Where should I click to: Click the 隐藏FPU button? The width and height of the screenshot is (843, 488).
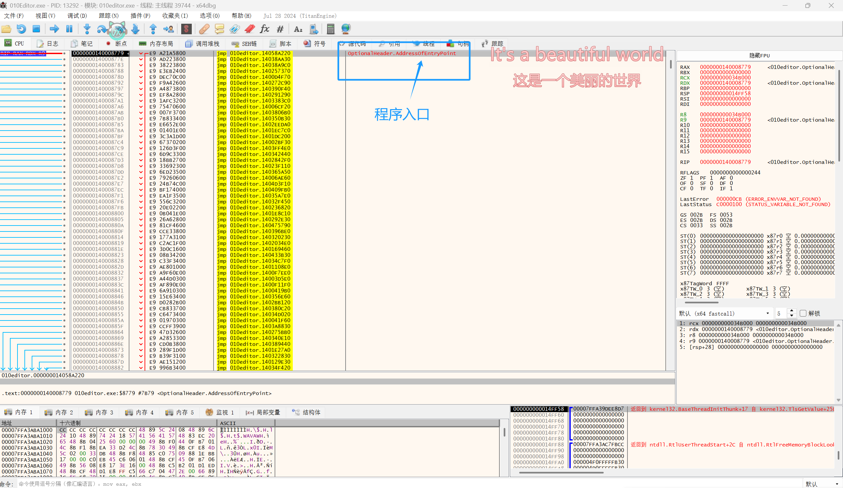pyautogui.click(x=759, y=55)
